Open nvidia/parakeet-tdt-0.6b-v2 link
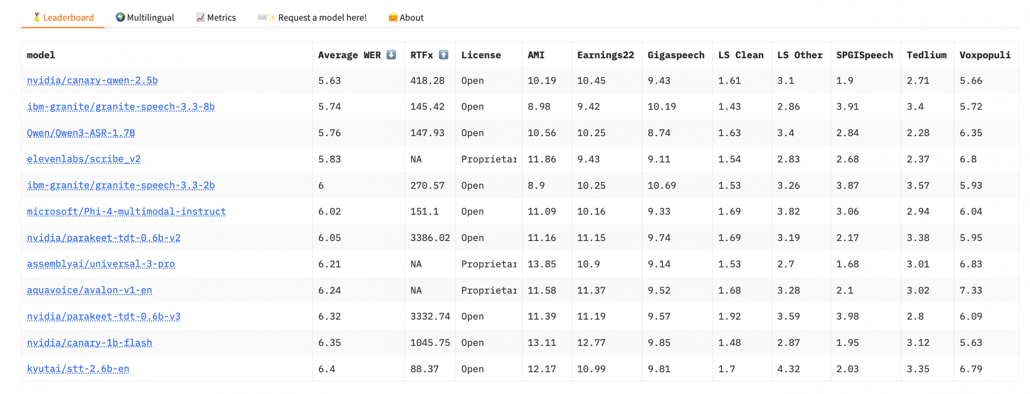This screenshot has width=1030, height=394. click(103, 237)
